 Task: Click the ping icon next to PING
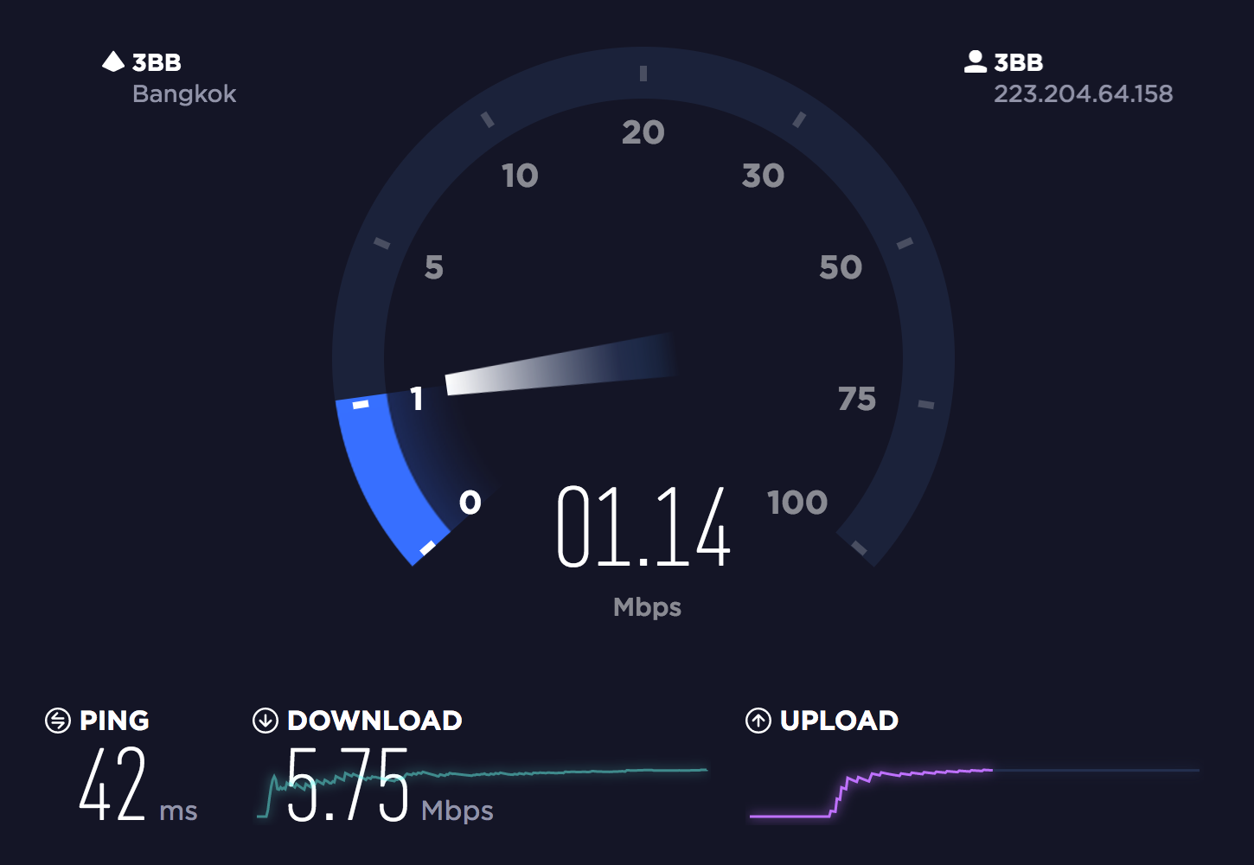[58, 721]
